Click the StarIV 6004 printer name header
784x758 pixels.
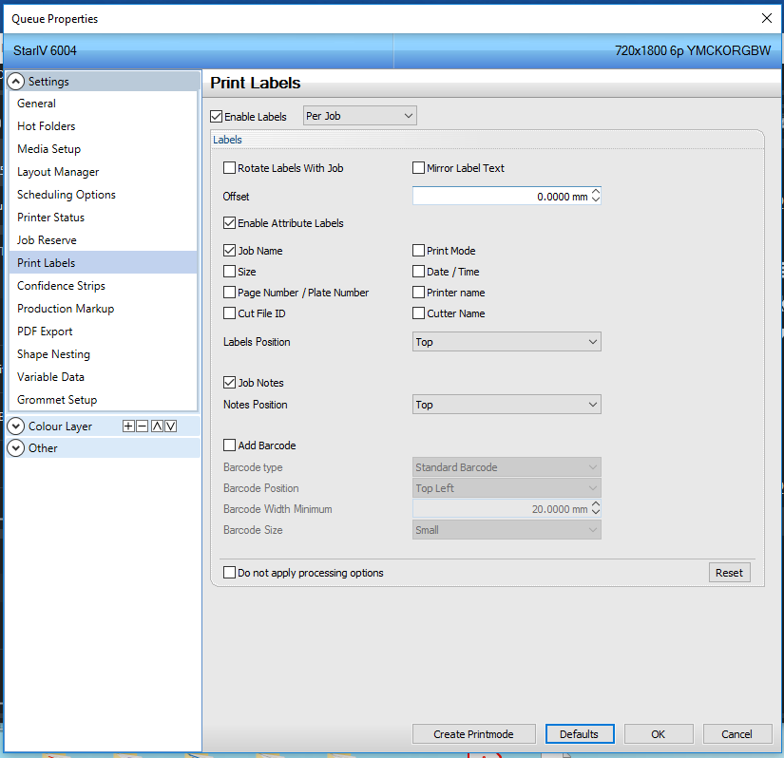click(x=45, y=50)
